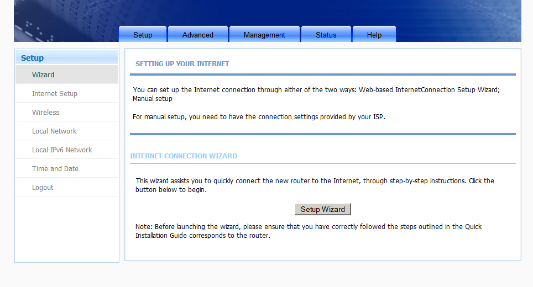Click the manual setup ISP paragraph
Image resolution: width=533 pixels, height=287 pixels.
(259, 117)
